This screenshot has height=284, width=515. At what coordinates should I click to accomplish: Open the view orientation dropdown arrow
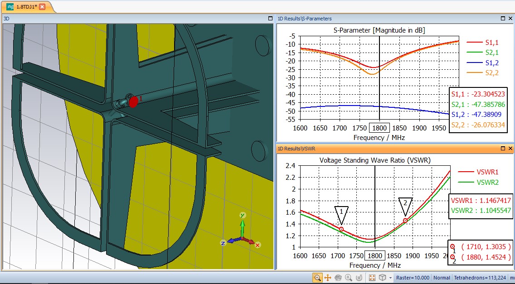click(390, 278)
